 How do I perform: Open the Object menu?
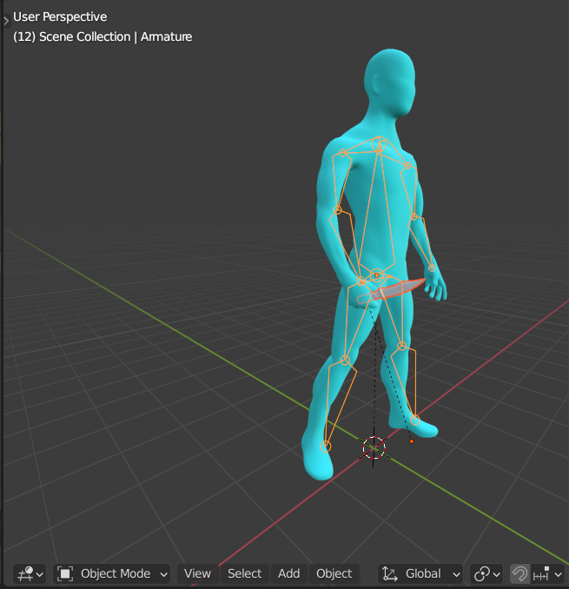pyautogui.click(x=334, y=573)
